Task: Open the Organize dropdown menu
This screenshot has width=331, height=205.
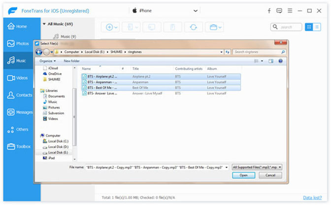Action: tap(48, 61)
